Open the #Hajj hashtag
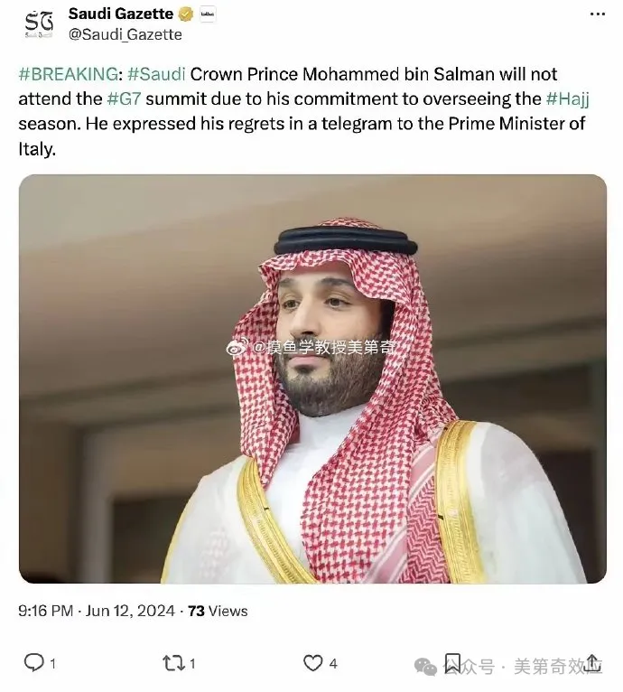 click(565, 99)
